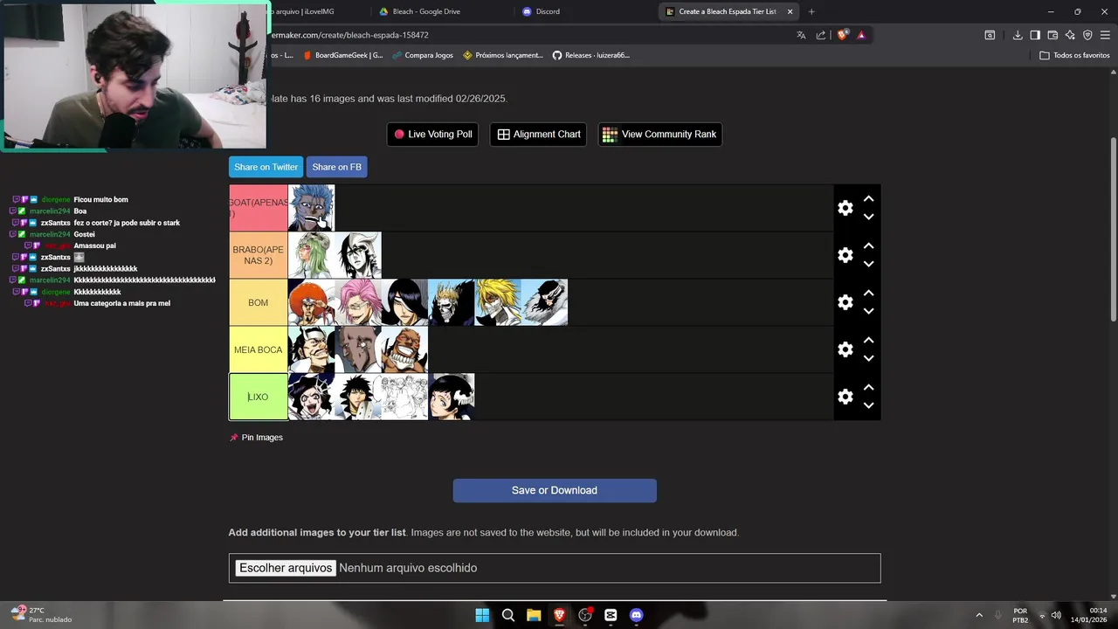Move BRABO tier row down with its arrow
This screenshot has width=1118, height=629.
pos(868,264)
